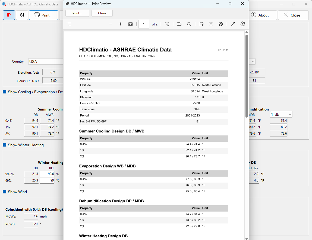The height and width of the screenshot is (240, 312).
Task: Click the Elevation field showing 671
Action: coord(53,72)
